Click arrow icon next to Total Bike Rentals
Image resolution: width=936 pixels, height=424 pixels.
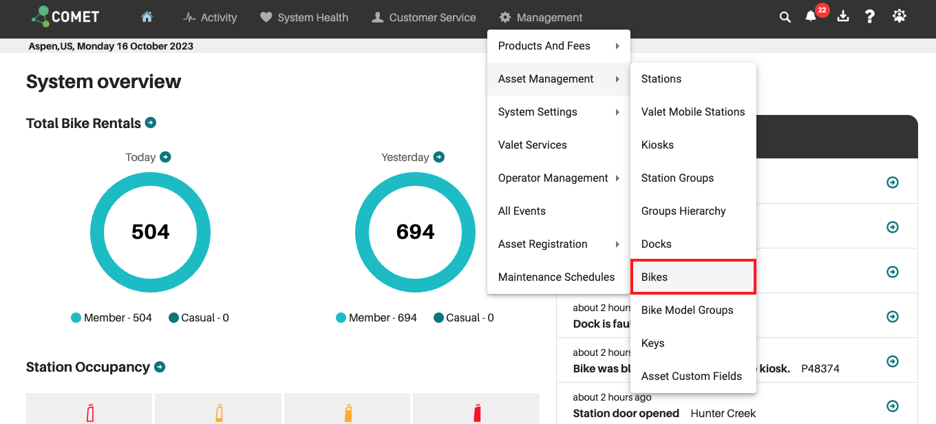tap(151, 123)
